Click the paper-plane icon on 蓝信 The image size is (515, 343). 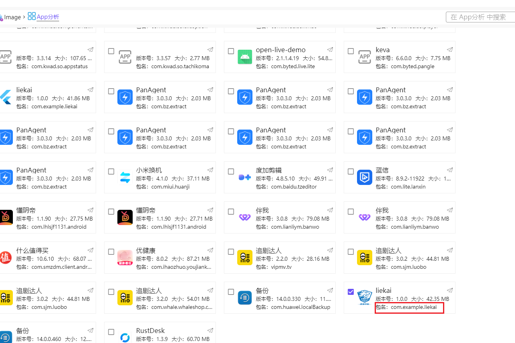point(450,170)
